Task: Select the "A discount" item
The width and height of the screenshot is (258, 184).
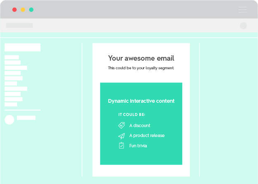Action: (140, 125)
